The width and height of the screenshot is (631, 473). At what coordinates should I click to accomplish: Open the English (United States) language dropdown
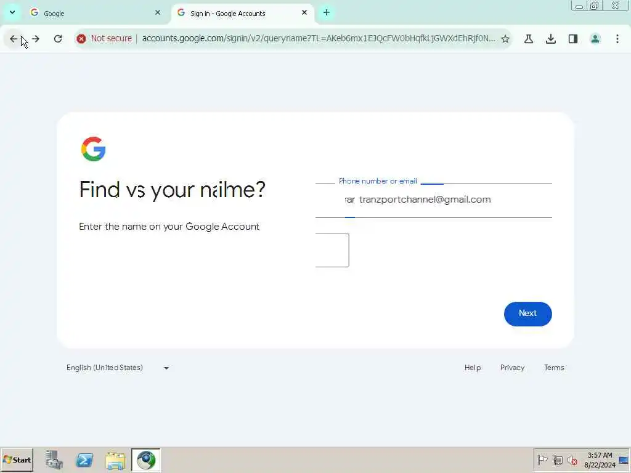tap(118, 368)
